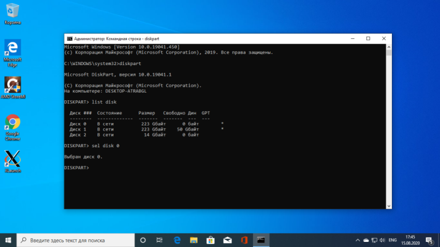The width and height of the screenshot is (440, 247).
Task: Open the Action Center notifications button
Action: 429,240
